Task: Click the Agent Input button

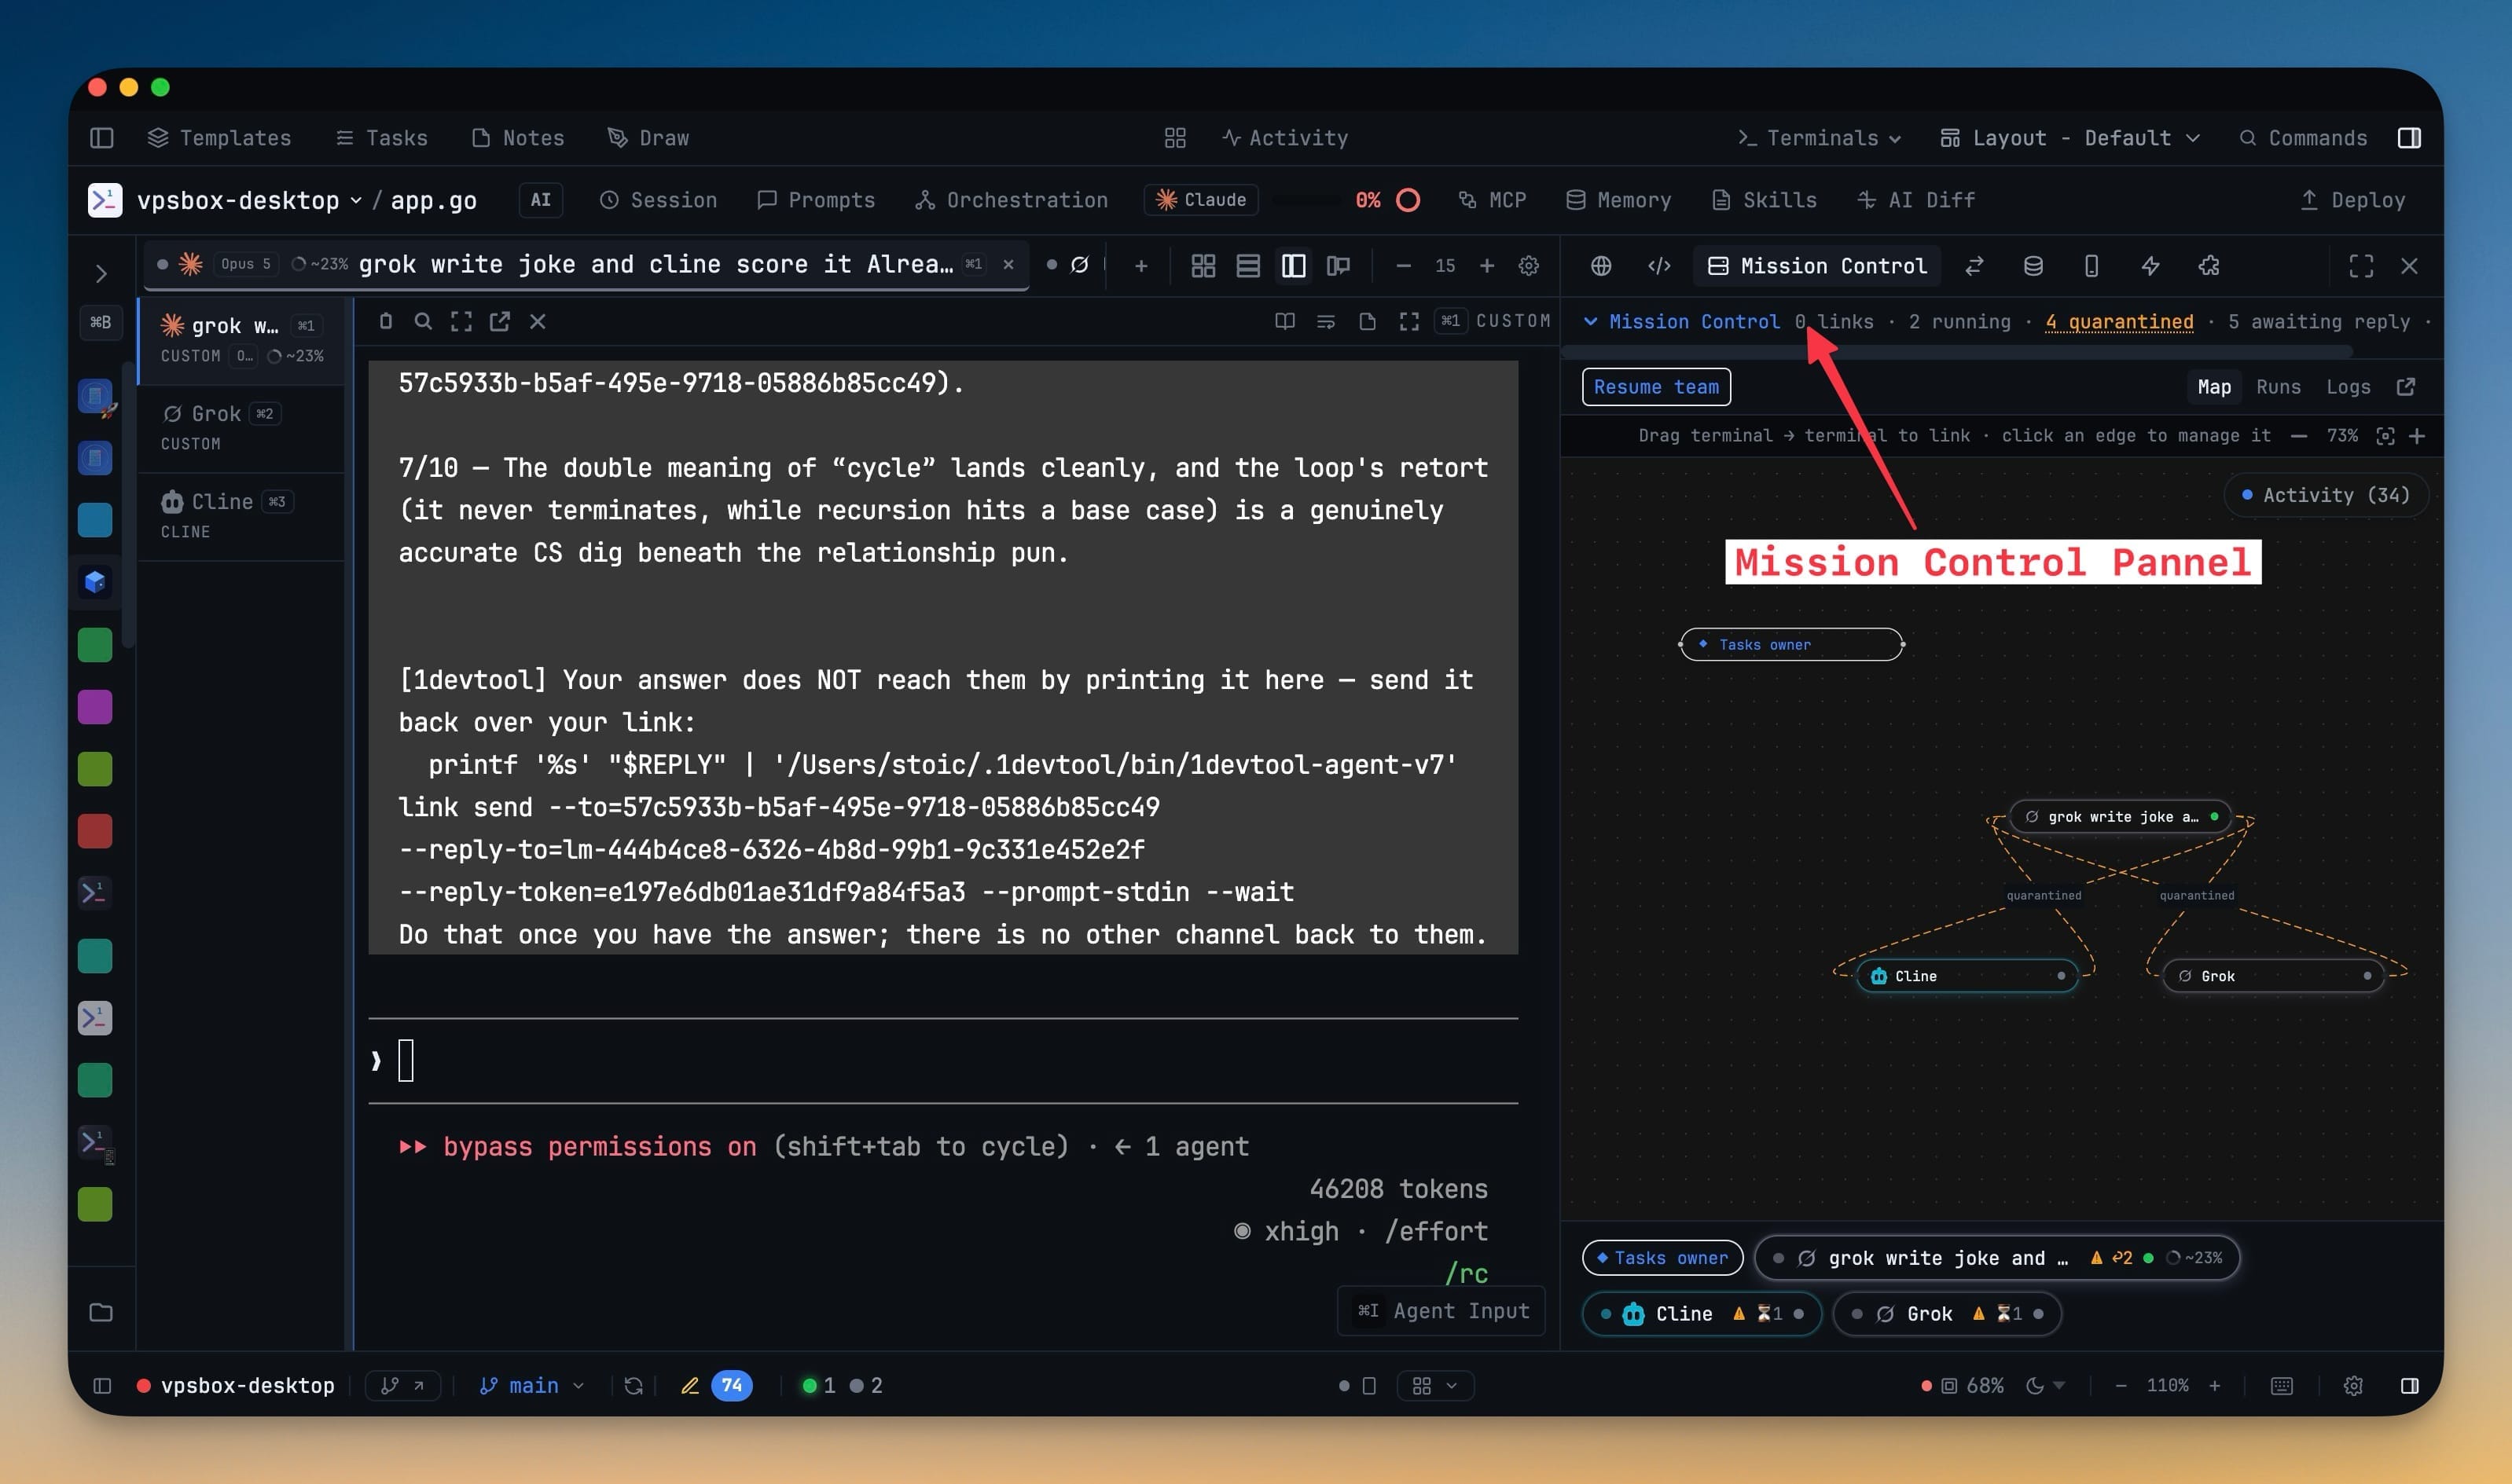Action: (1441, 1311)
